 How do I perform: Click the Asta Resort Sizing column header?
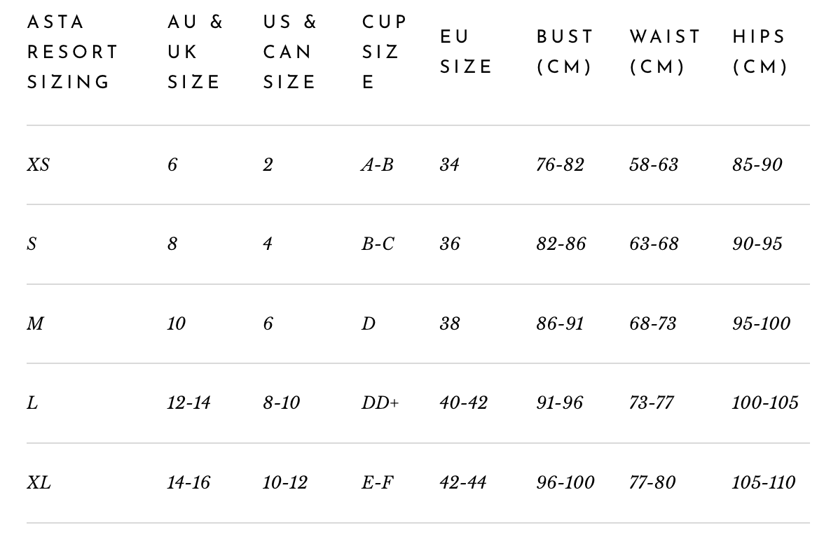tap(73, 52)
